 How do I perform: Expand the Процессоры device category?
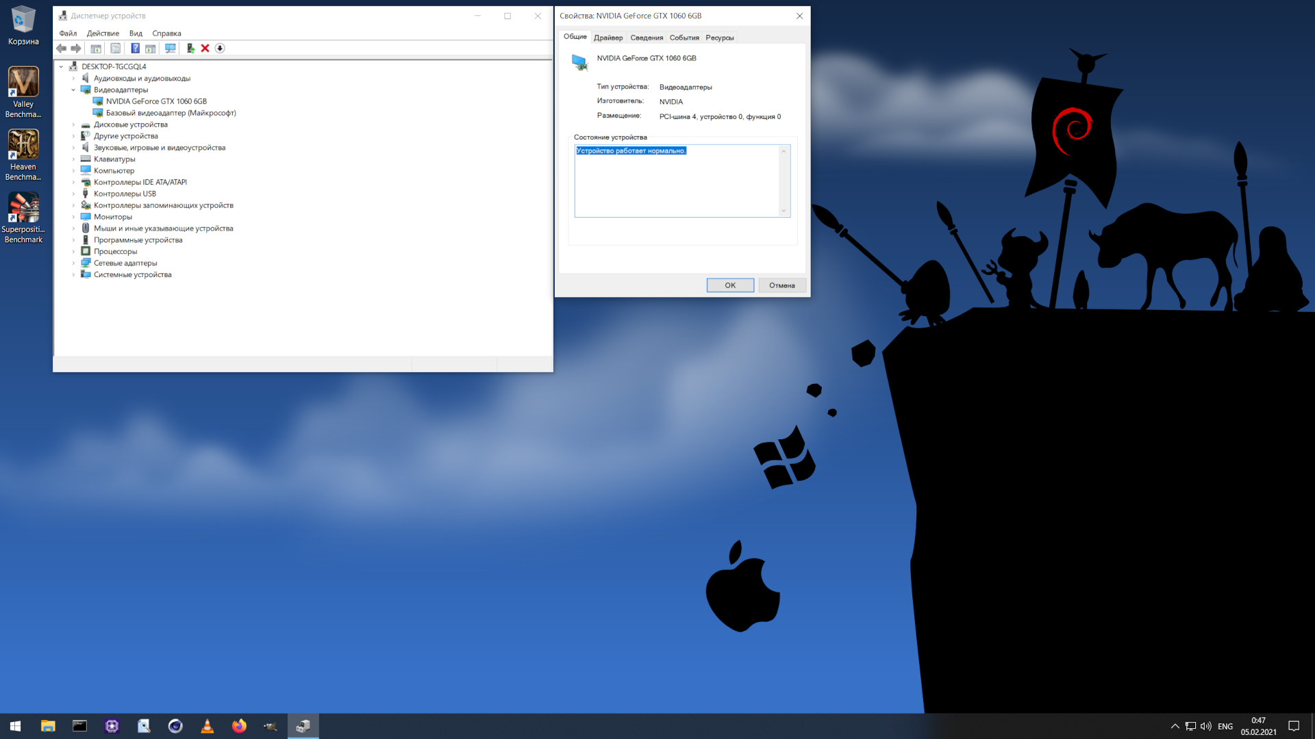[x=73, y=252]
